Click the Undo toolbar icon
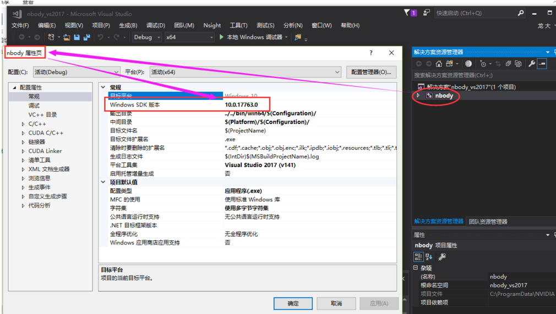The width and height of the screenshot is (556, 314). click(101, 37)
